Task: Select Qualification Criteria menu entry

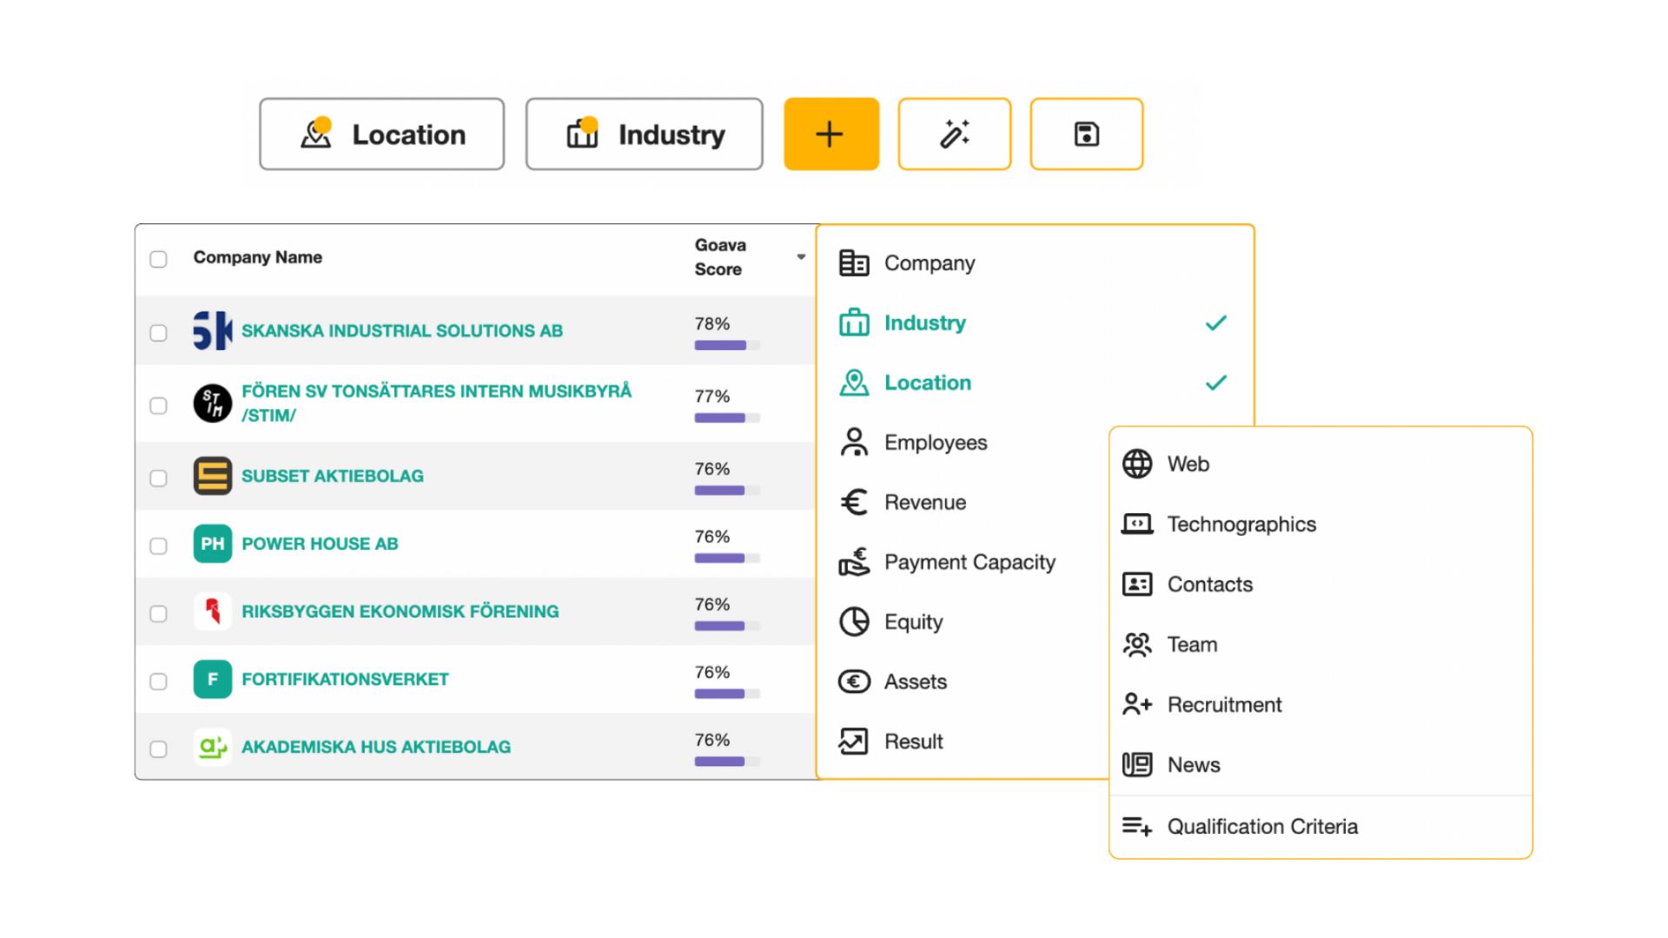Action: pos(1320,826)
